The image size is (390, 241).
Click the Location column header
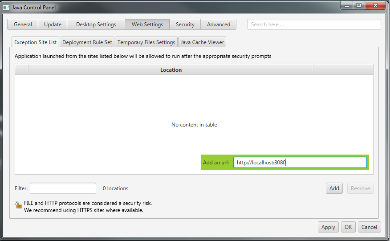[171, 70]
